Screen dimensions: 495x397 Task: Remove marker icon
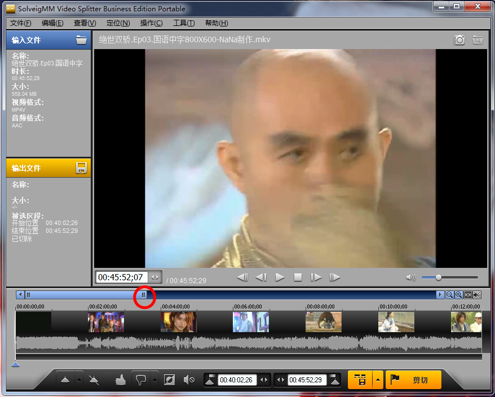pos(94,380)
